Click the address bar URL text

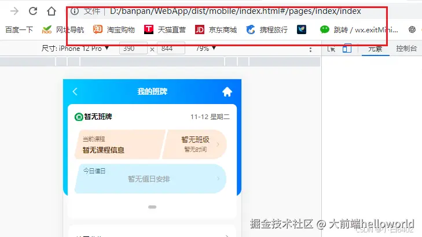236,12
